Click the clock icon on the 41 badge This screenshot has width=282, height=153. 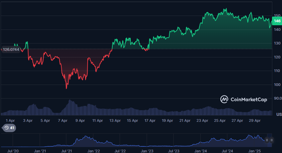point(6,128)
